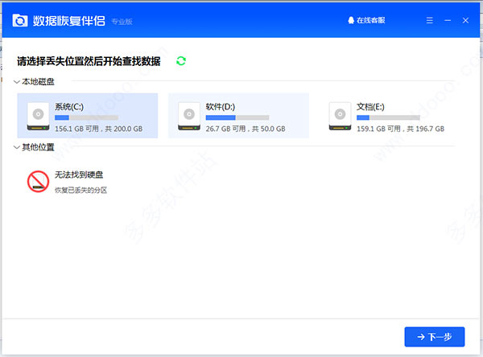Screen dimensions: 483x357
Task: Click the 系统(C:) drive name
Action: pyautogui.click(x=69, y=107)
